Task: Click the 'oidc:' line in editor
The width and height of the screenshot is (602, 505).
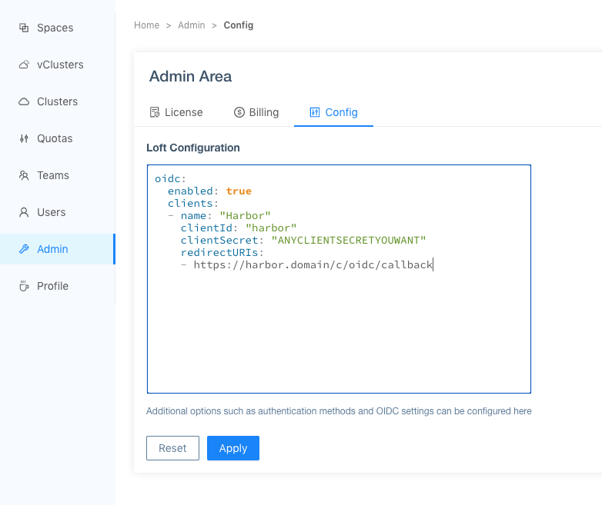Action: (x=170, y=178)
